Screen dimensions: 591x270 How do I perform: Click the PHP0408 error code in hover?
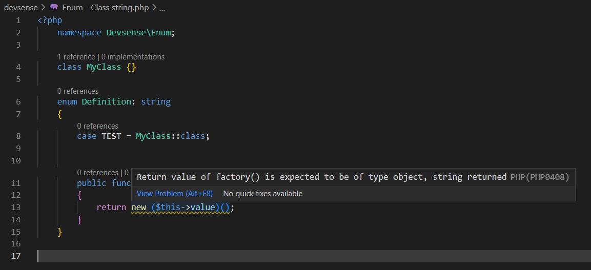coord(550,177)
